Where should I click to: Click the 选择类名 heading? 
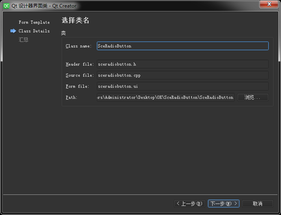[x=75, y=21]
